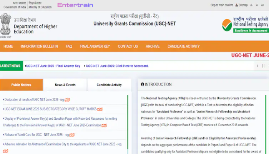Open CONTACT US menu item
This screenshot has height=154, width=269.
pyautogui.click(x=128, y=46)
